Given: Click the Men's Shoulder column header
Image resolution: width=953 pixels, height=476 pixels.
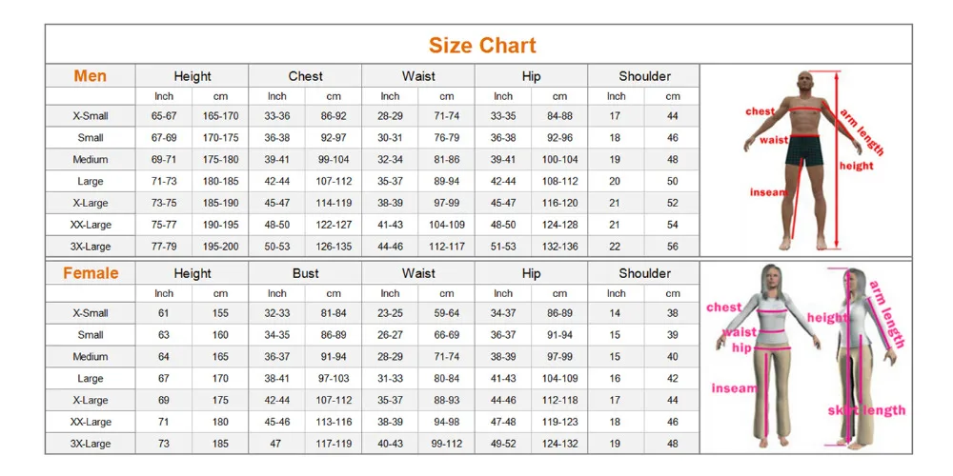Looking at the screenshot, I should click(x=644, y=76).
